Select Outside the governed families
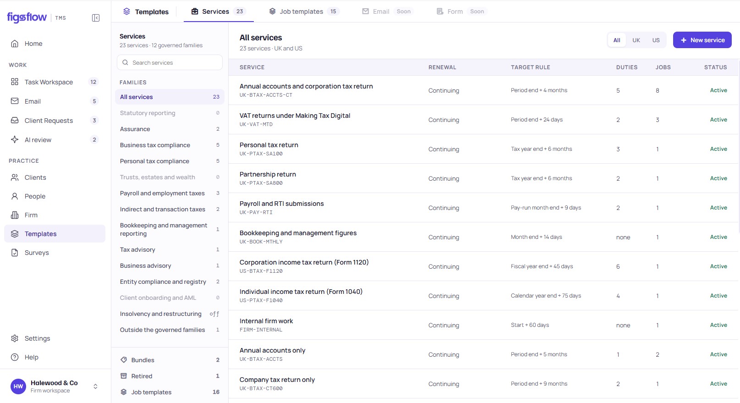This screenshot has width=740, height=403. pos(170,330)
